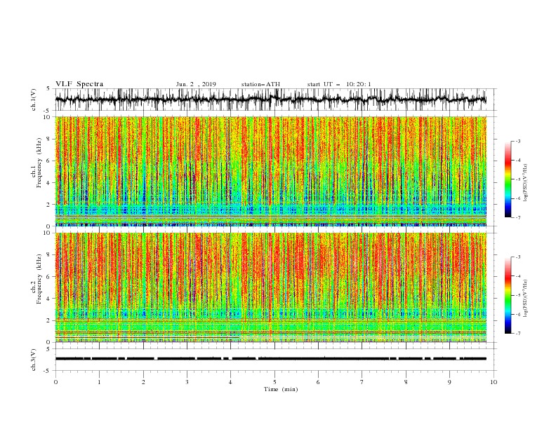556x429 pixels.
Task: Click the "-3" label on ch.1 colorbar
Action: tap(518, 141)
